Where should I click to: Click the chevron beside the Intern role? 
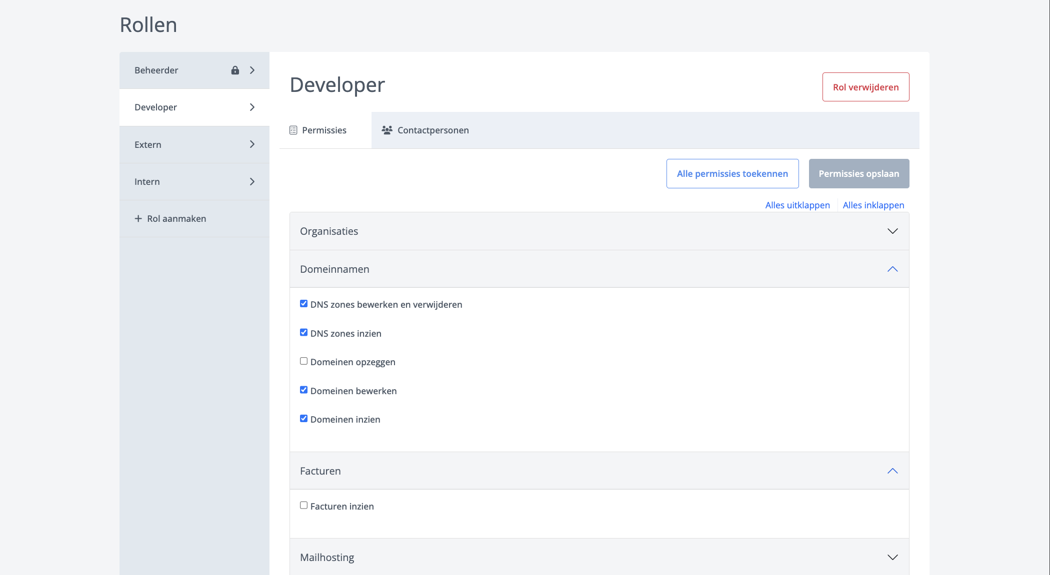(x=252, y=181)
